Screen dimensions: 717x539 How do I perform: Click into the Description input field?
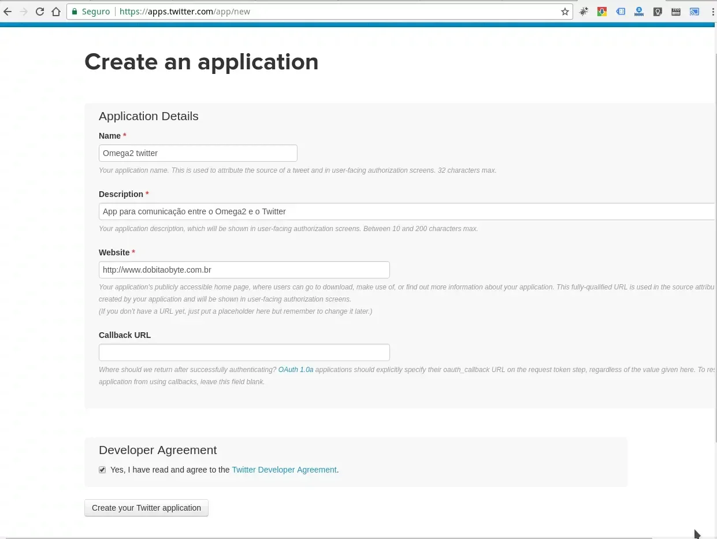(407, 211)
